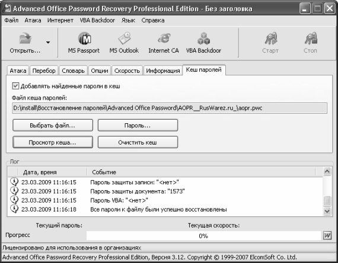Select log row Пароль защиты документа: "1573"

(165, 191)
